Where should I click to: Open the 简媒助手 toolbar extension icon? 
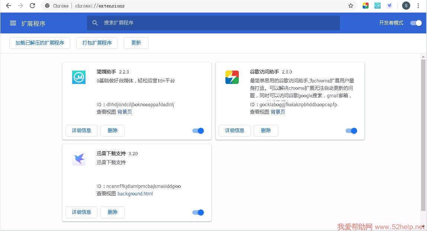(378, 6)
